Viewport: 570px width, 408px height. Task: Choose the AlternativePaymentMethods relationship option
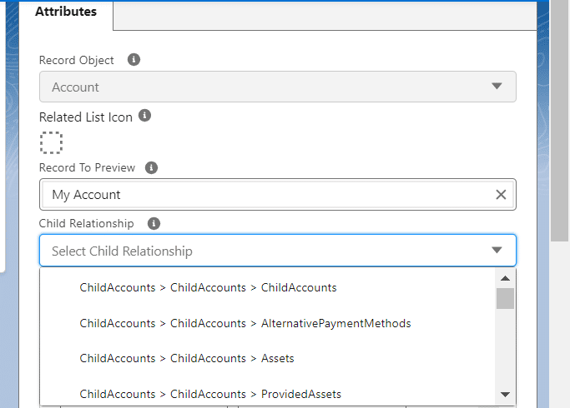tap(245, 323)
